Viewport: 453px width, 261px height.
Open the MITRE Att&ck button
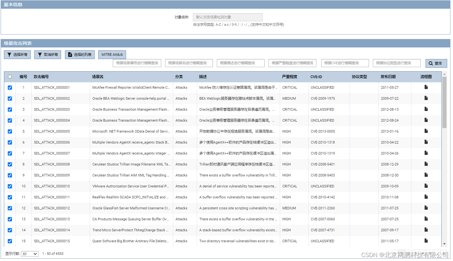[112, 55]
